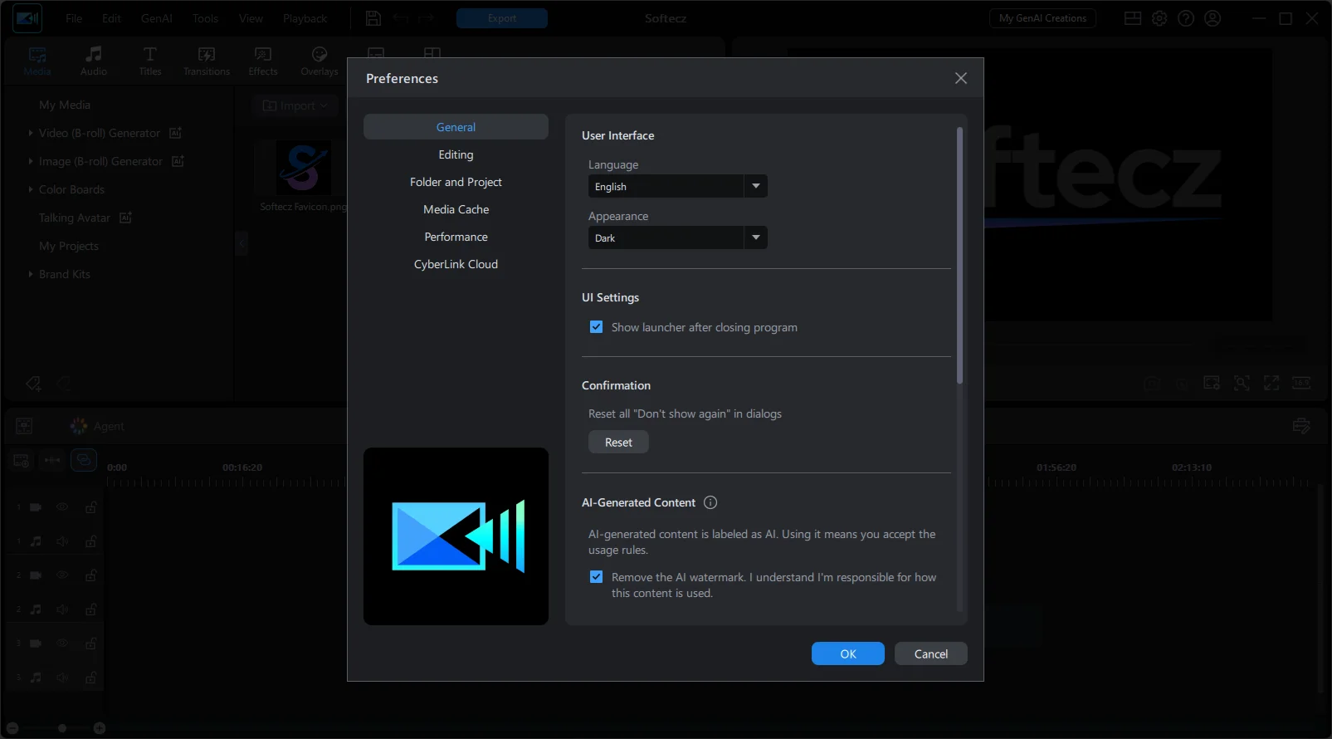Viewport: 1332px width, 739px height.
Task: Select the CyberLink Cloud preferences tab
Action: (x=456, y=264)
